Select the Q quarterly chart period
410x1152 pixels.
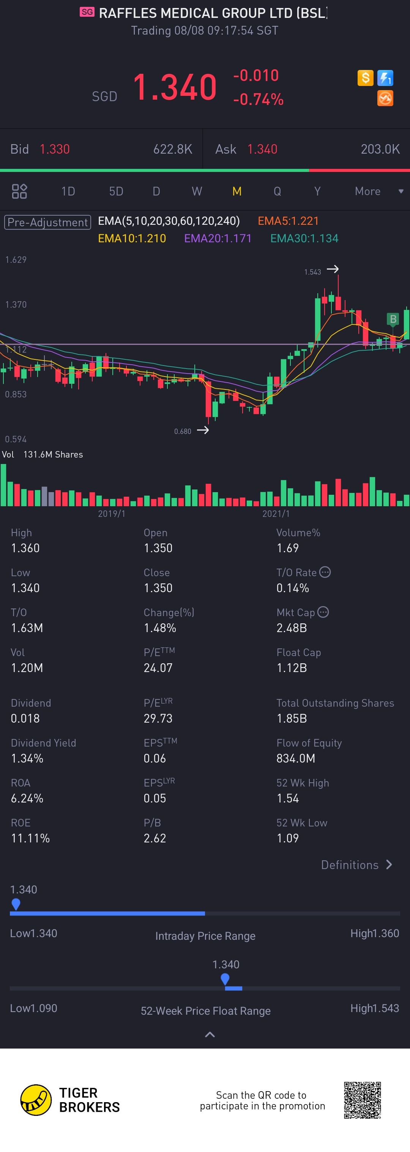278,191
